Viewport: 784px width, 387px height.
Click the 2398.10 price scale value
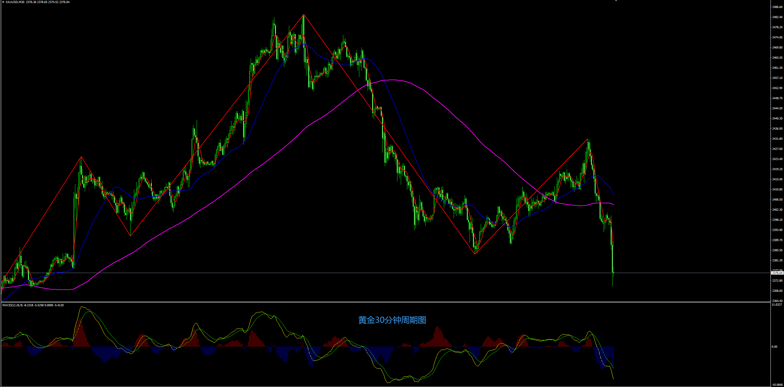pyautogui.click(x=777, y=220)
